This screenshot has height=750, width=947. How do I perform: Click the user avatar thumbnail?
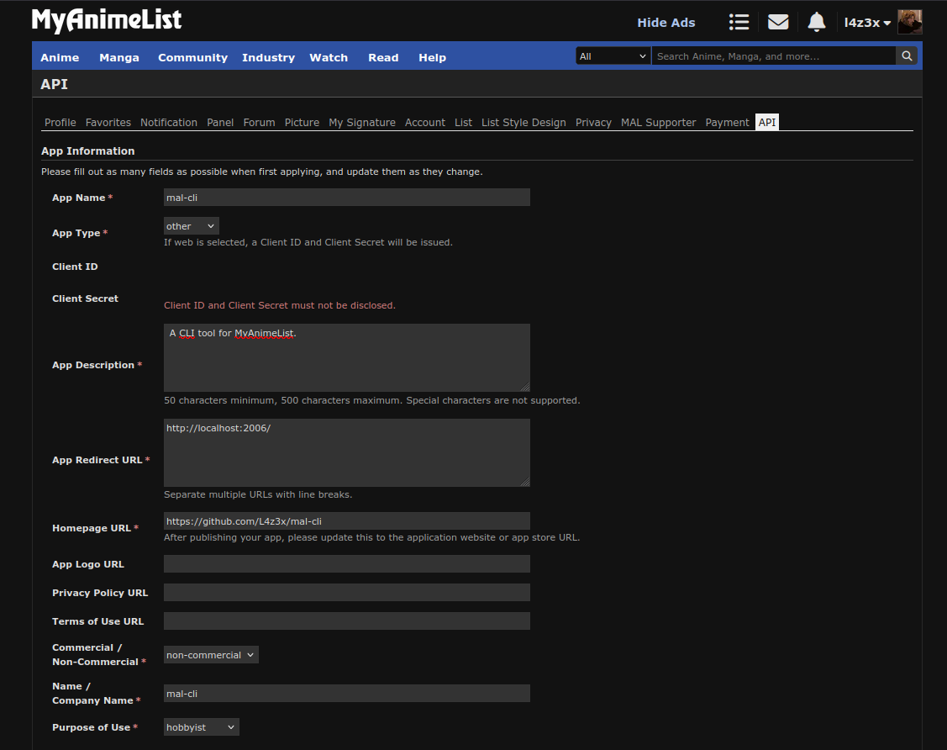pyautogui.click(x=909, y=23)
